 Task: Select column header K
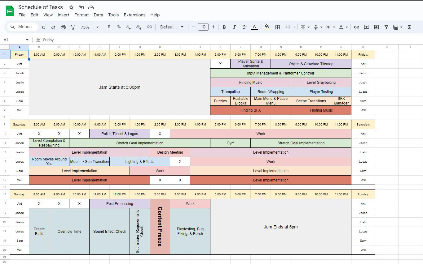tap(220, 47)
